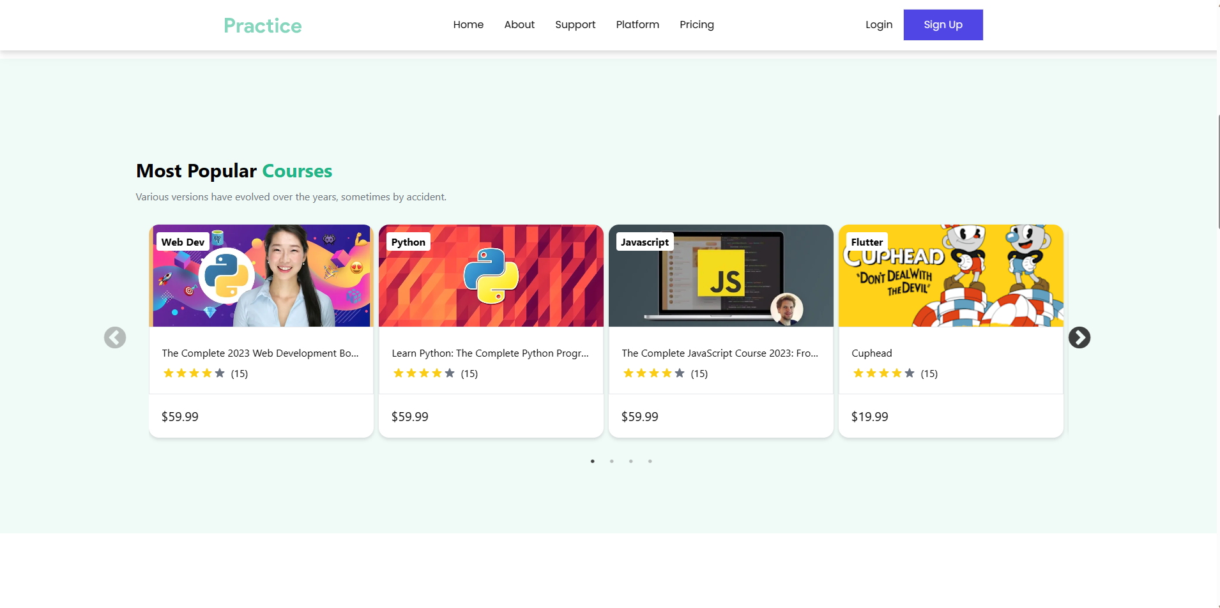Screen dimensions: 1220x608
Task: Select the first carousel pagination dot
Action: (x=593, y=461)
